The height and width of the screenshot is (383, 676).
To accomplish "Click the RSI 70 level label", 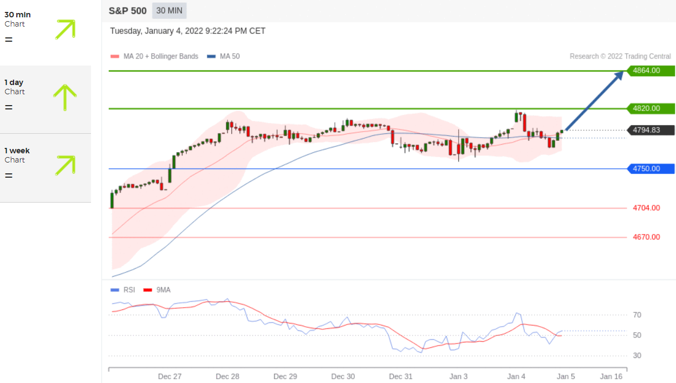I will coord(638,315).
